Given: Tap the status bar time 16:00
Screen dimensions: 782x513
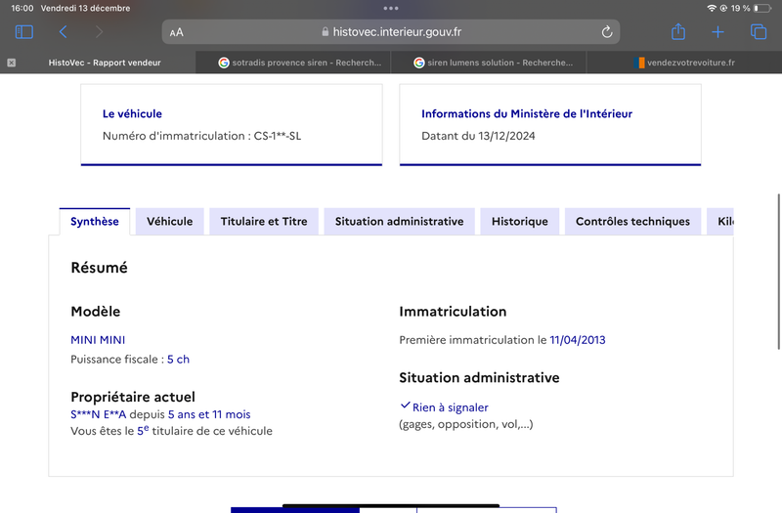Looking at the screenshot, I should point(22,8).
